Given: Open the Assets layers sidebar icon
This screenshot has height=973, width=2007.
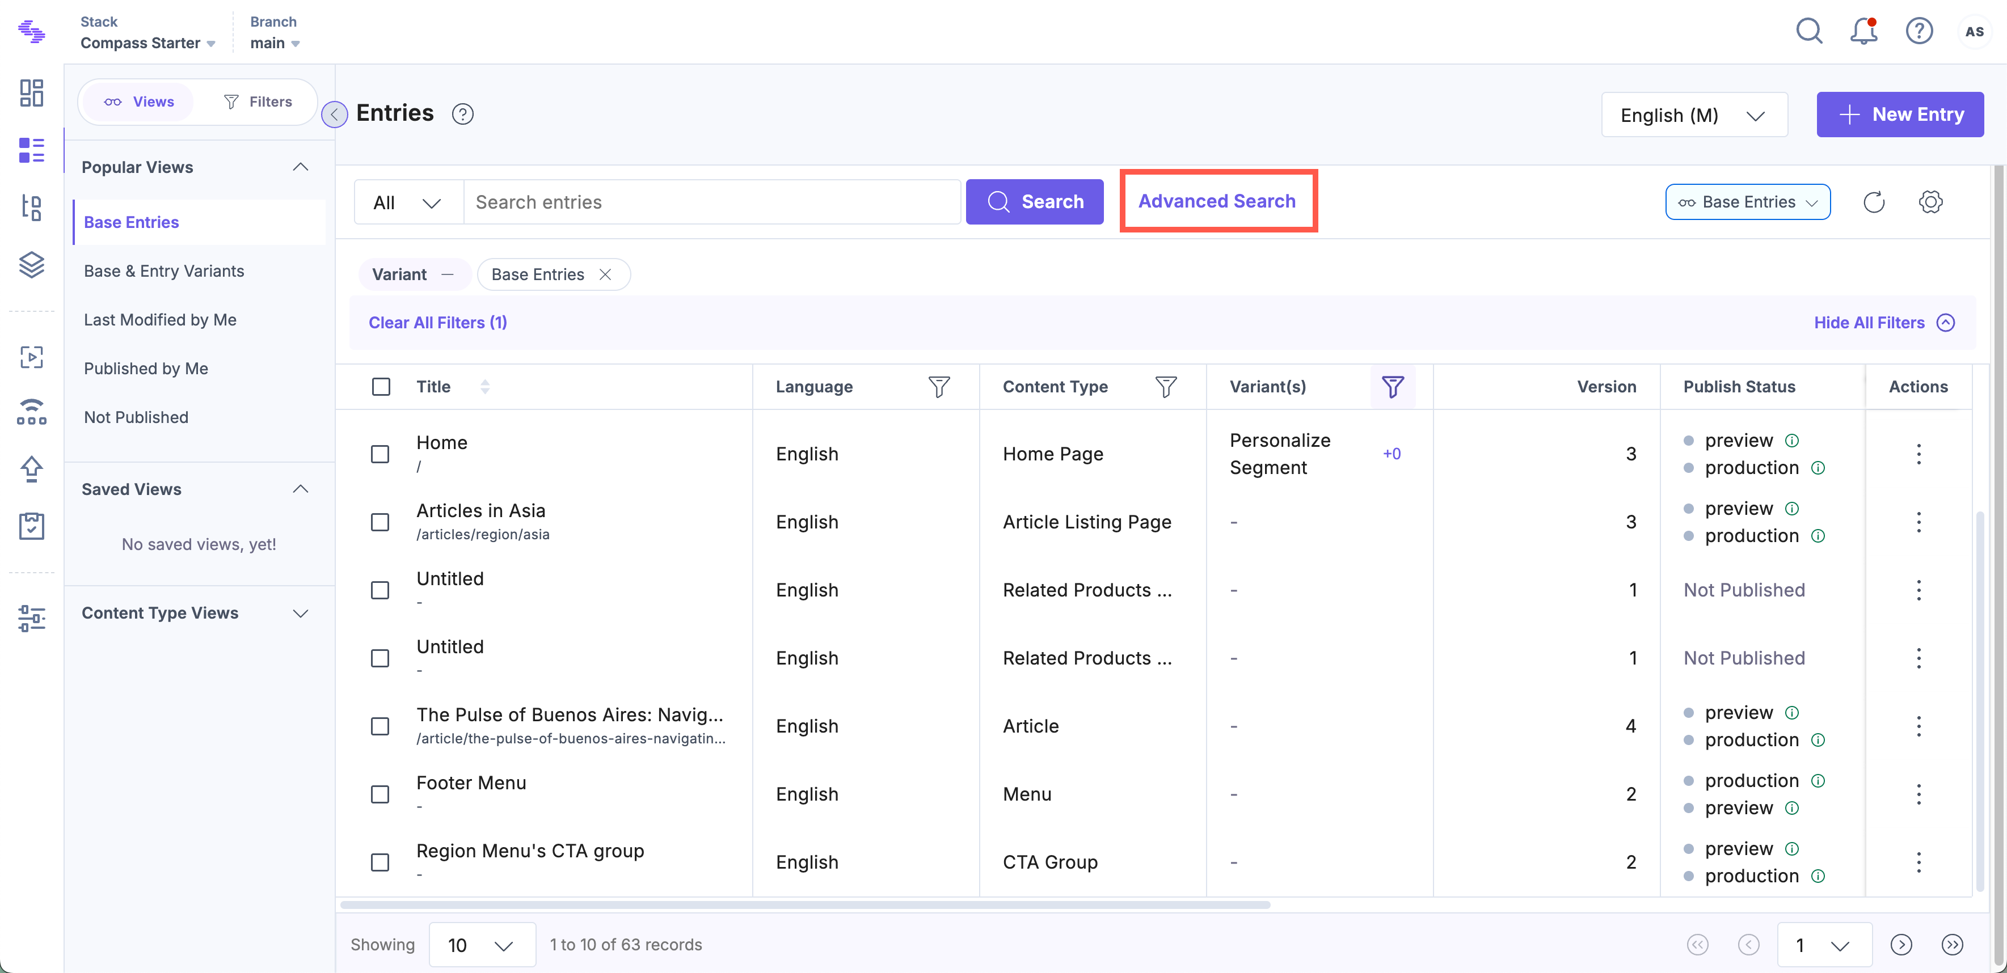Looking at the screenshot, I should click(32, 265).
